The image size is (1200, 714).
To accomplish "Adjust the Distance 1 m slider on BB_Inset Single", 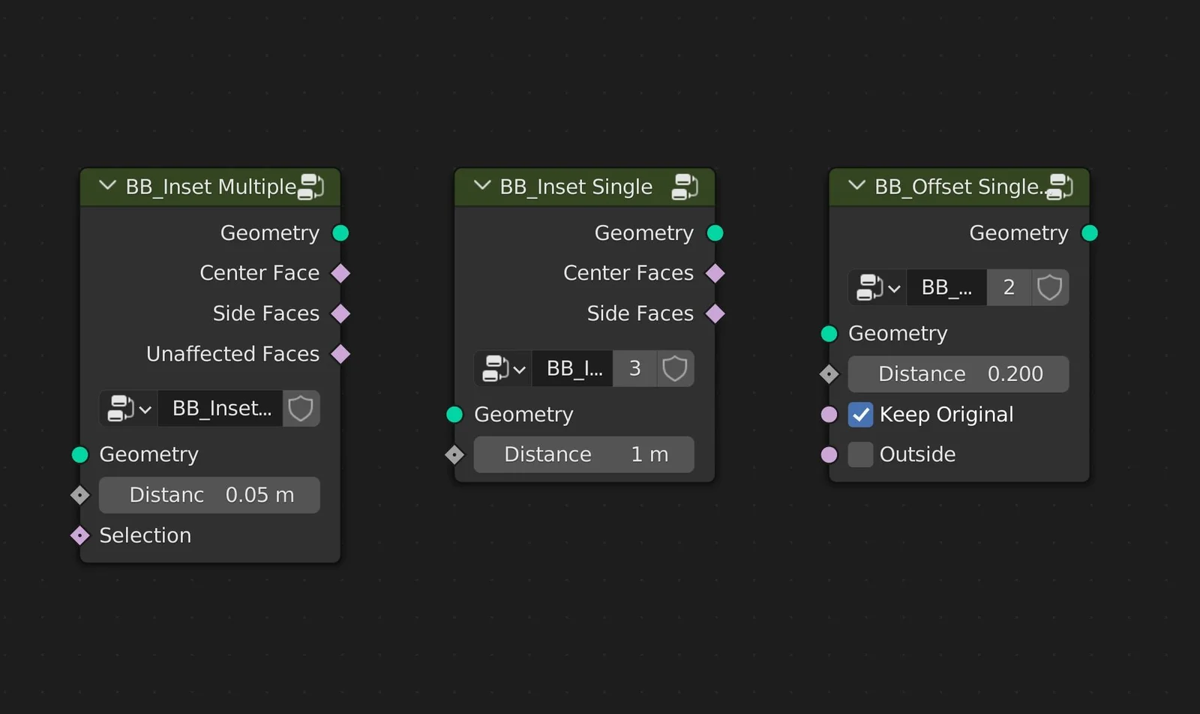I will (583, 454).
